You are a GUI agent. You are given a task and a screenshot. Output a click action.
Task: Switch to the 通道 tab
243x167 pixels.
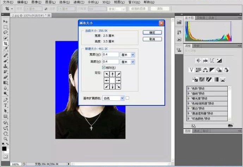[x=197, y=131]
